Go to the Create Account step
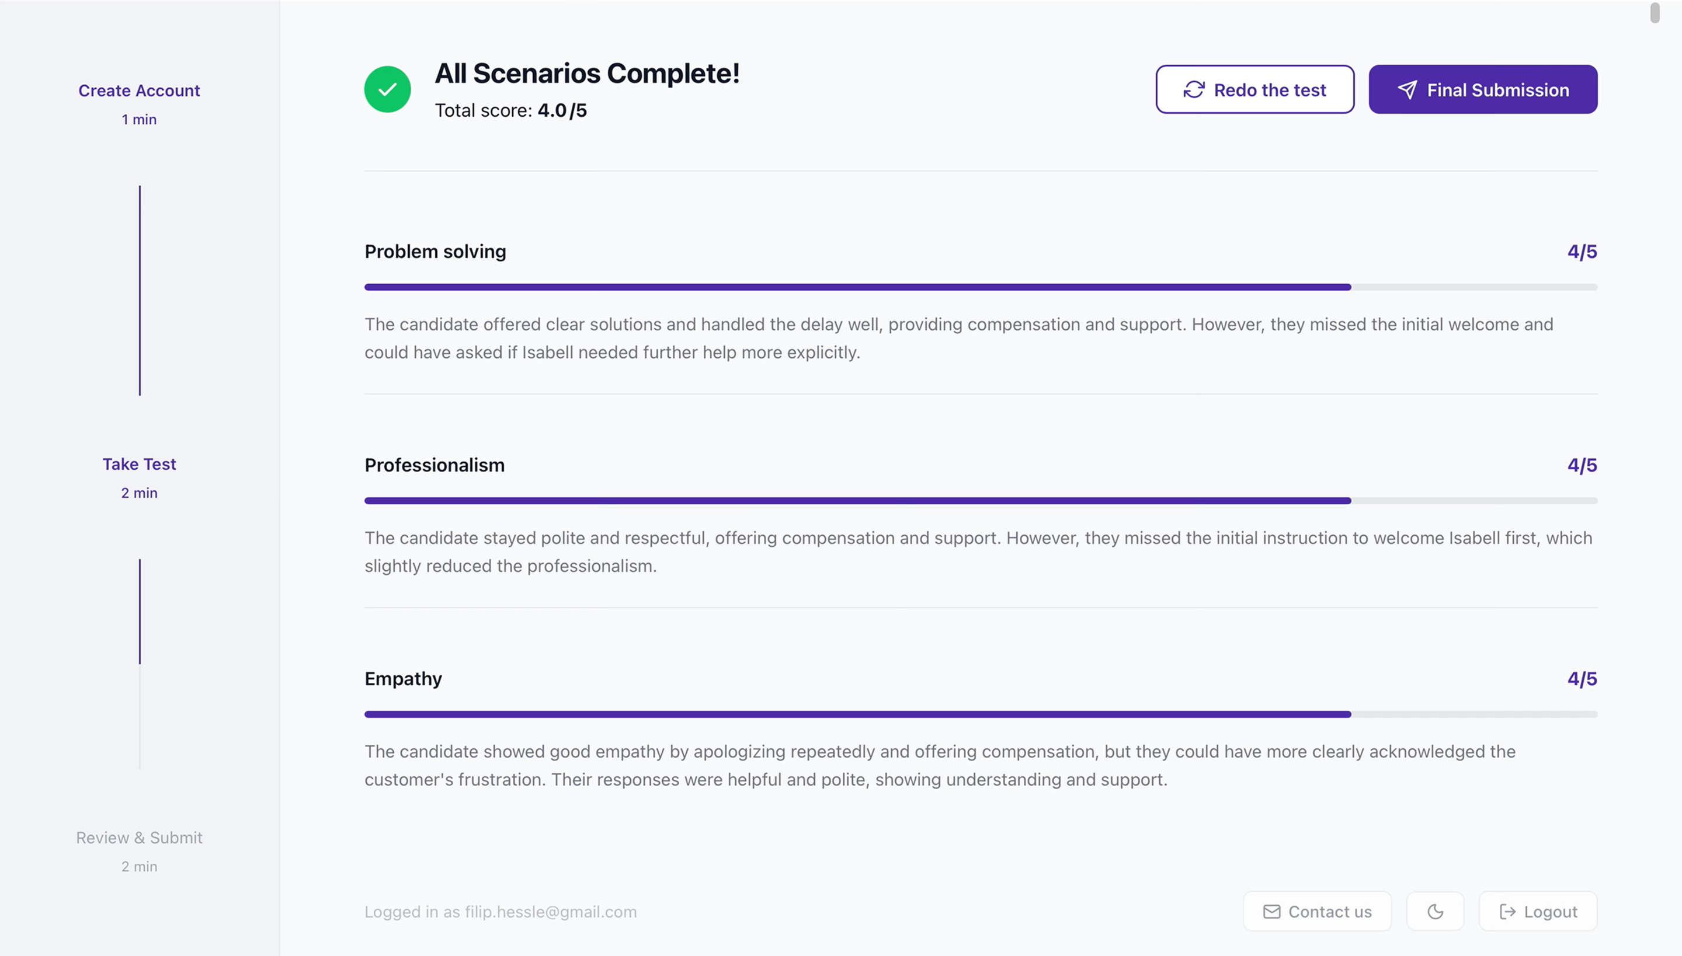Screen dimensions: 1682x956 [139, 90]
